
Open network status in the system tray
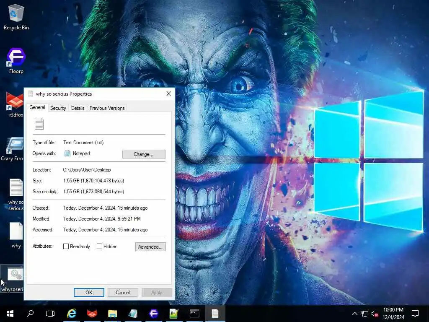[365, 314]
